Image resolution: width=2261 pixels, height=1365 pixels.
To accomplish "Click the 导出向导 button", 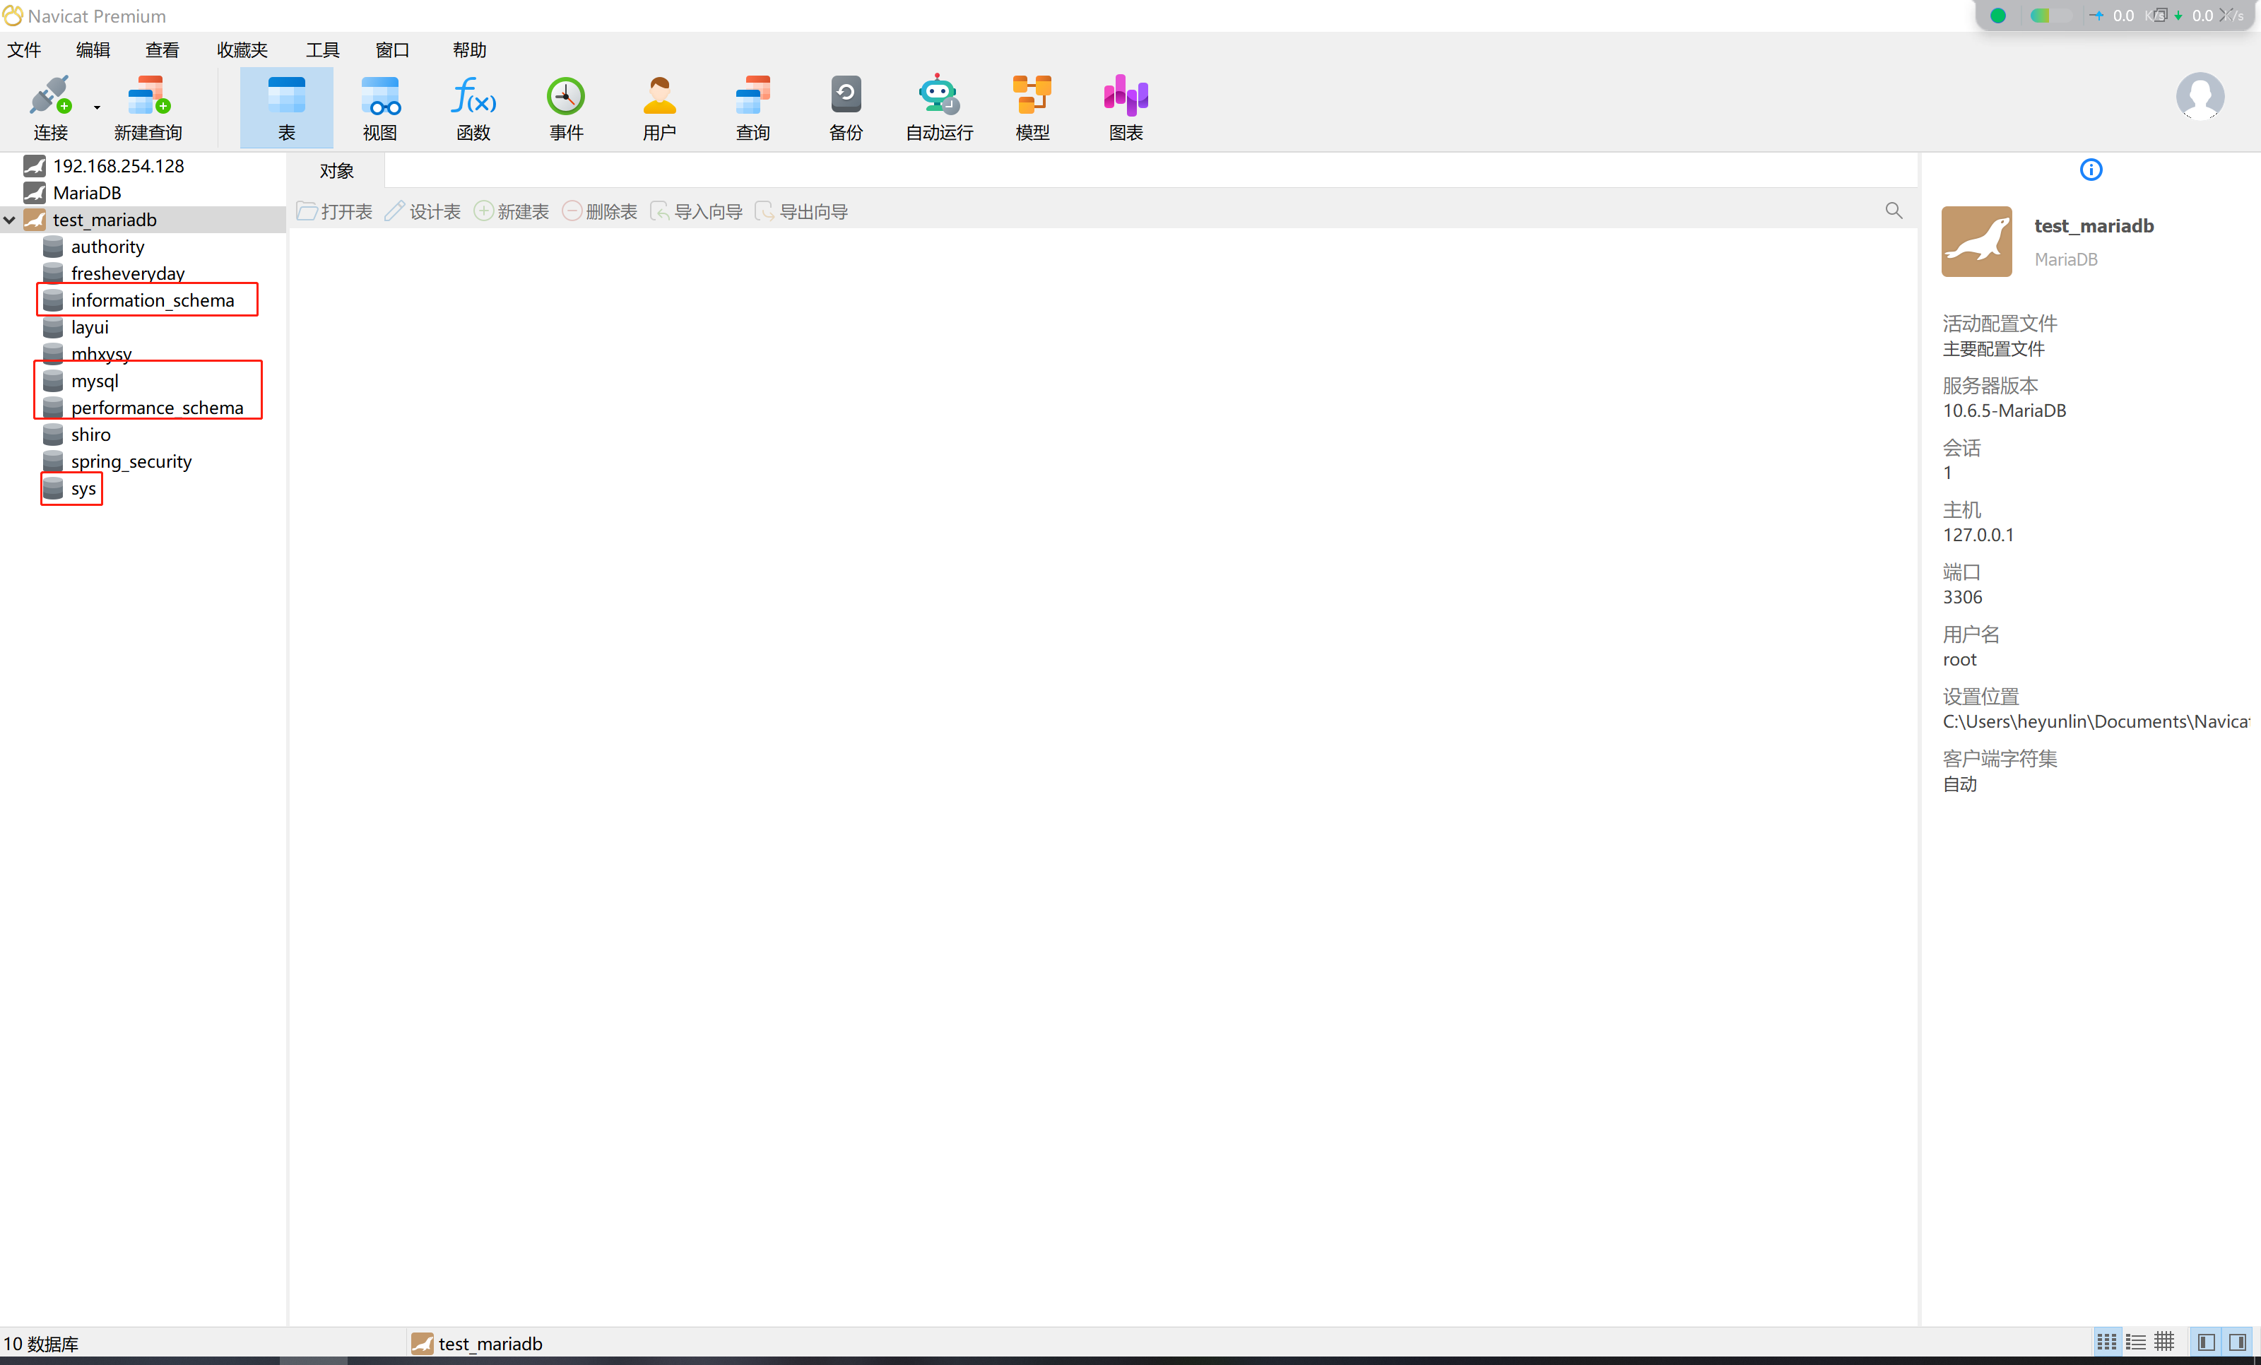I will (x=801, y=212).
